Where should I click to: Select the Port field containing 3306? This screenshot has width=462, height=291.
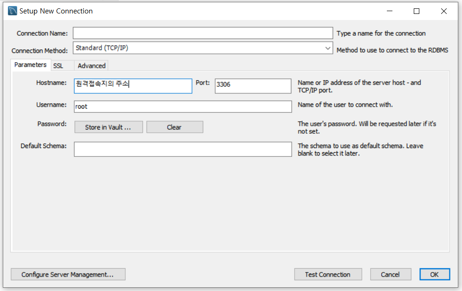253,86
